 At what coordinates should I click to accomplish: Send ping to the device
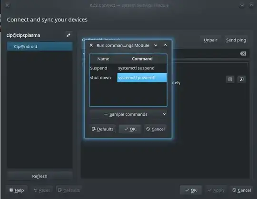236,40
